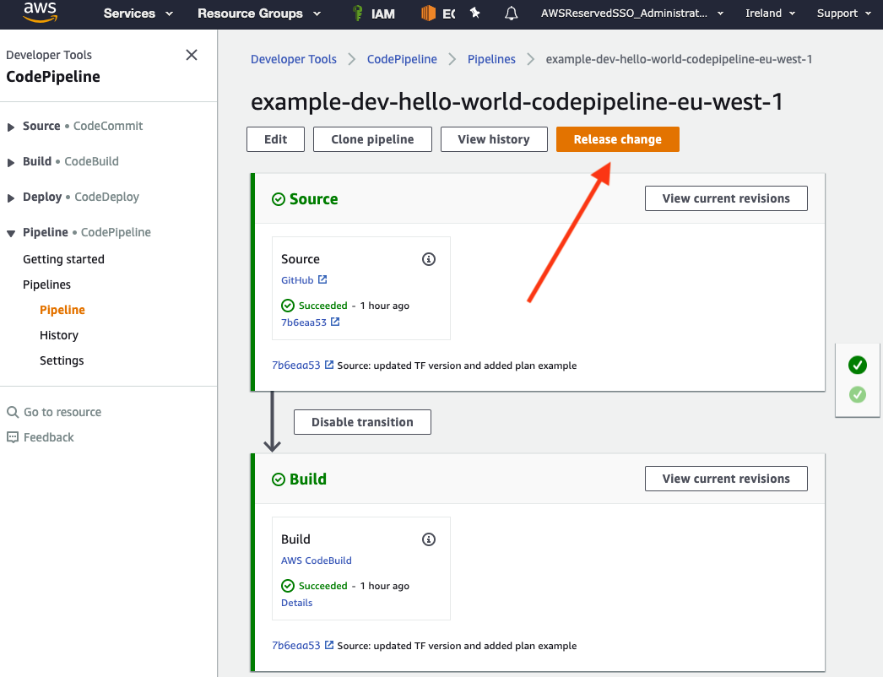The width and height of the screenshot is (883, 677).
Task: Open the AWSReservedSSO account dropdown
Action: click(x=631, y=14)
